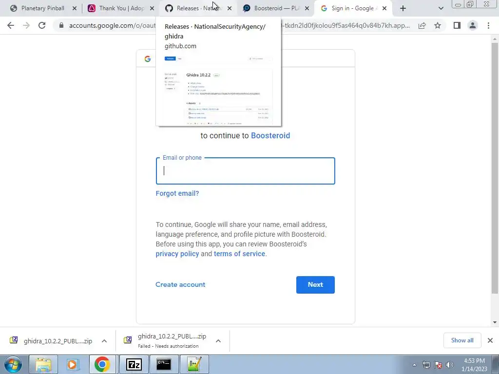
Task: Focus the Email or phone field
Action: pyautogui.click(x=246, y=171)
